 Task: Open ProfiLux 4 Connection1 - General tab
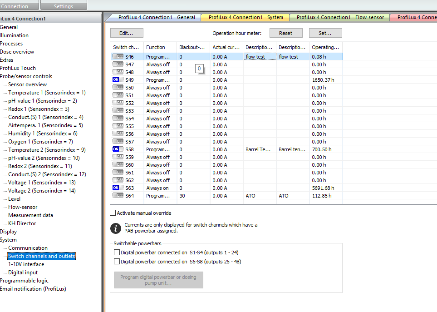click(x=157, y=17)
